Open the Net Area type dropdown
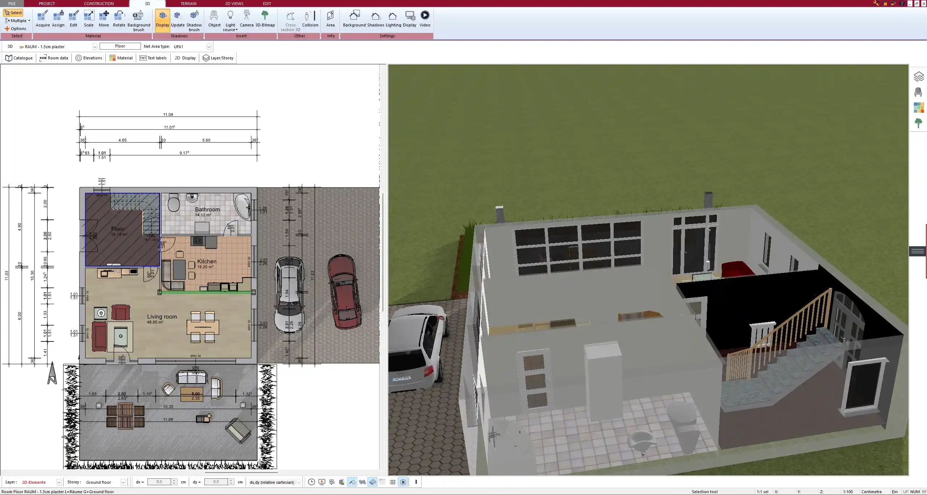Viewport: 927px width, 495px height. point(209,47)
